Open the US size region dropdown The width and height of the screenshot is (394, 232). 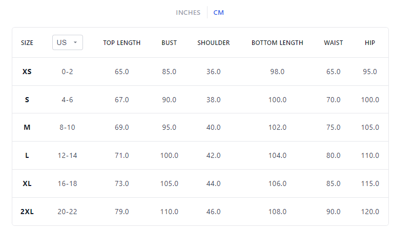pos(67,42)
